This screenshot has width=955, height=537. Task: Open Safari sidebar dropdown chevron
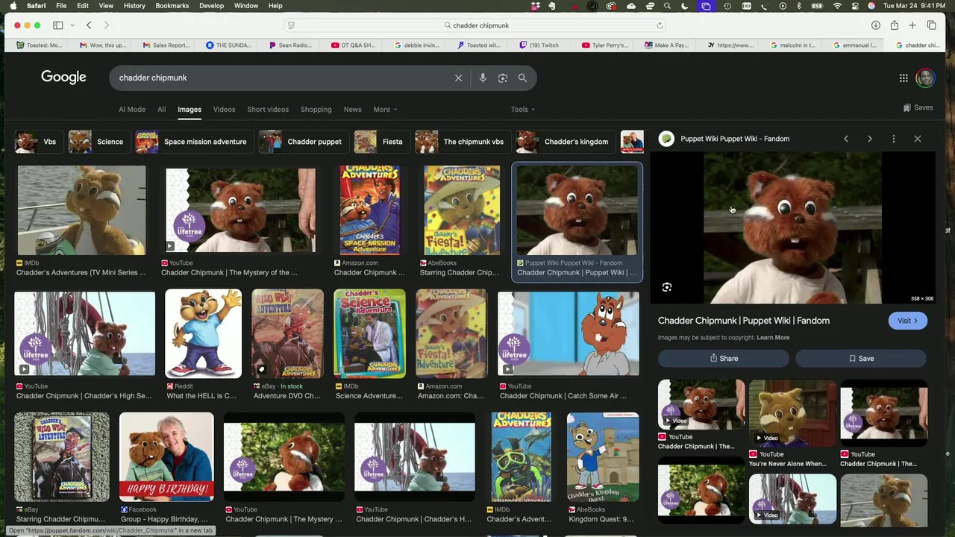tap(72, 25)
